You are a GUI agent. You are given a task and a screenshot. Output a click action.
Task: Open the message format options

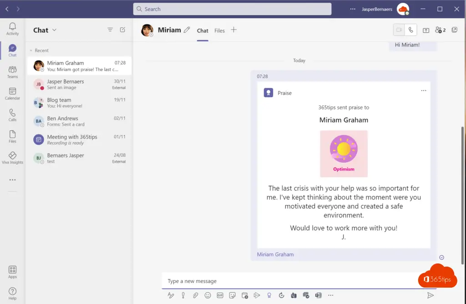pos(171,295)
